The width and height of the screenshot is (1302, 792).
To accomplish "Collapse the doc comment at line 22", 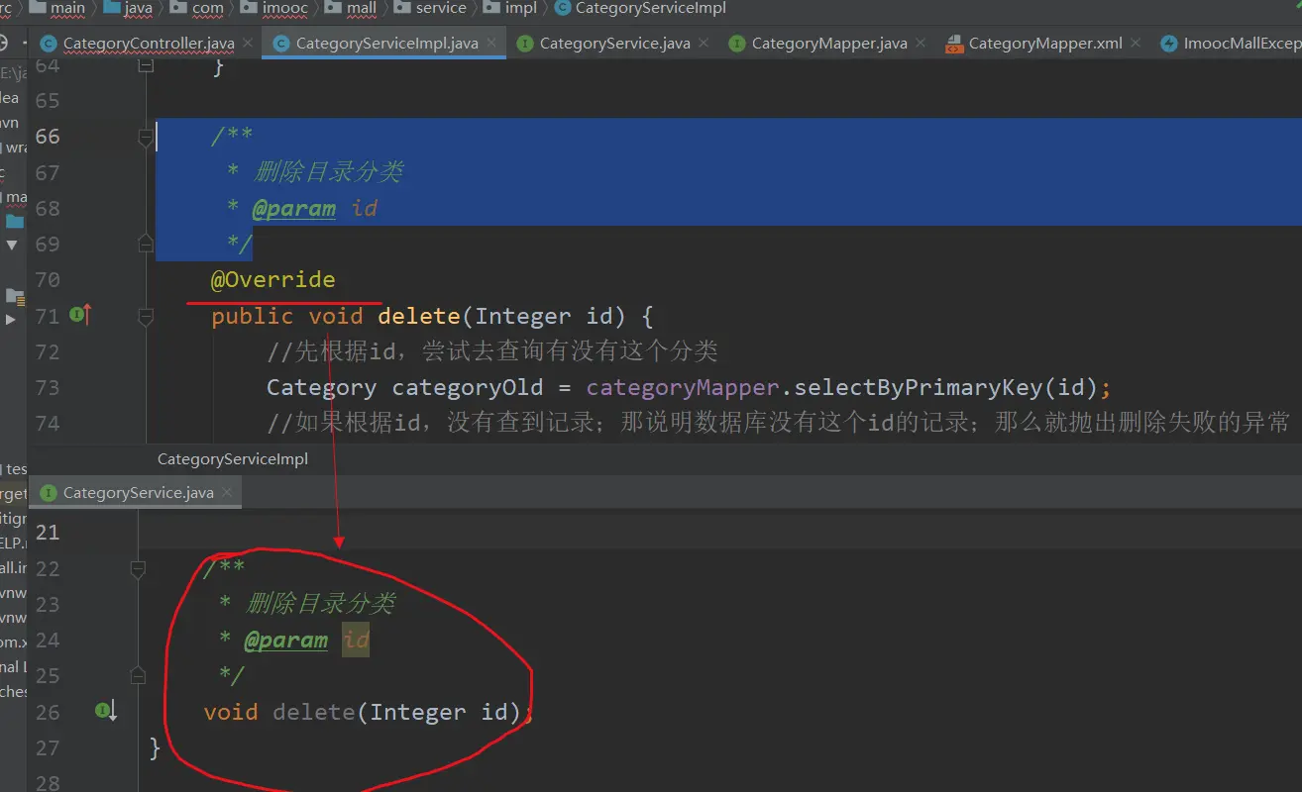I will pos(138,568).
